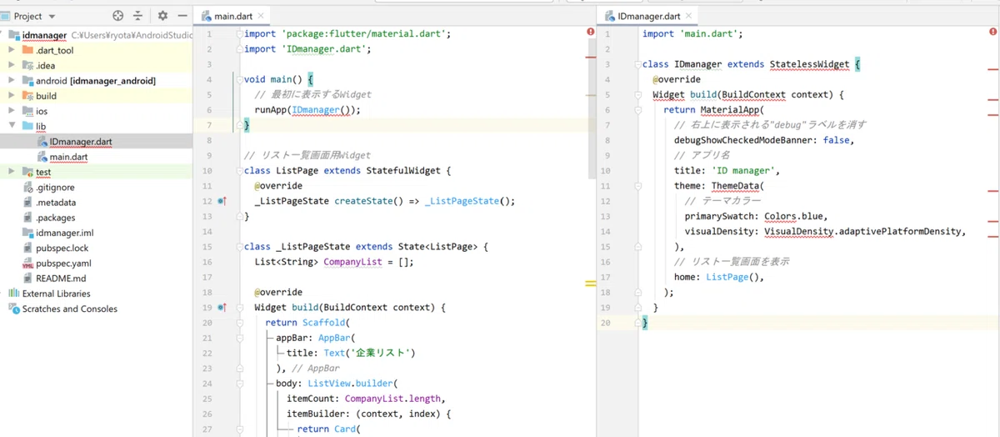Close the main.dart tab
The height and width of the screenshot is (437, 1000).
[x=261, y=16]
